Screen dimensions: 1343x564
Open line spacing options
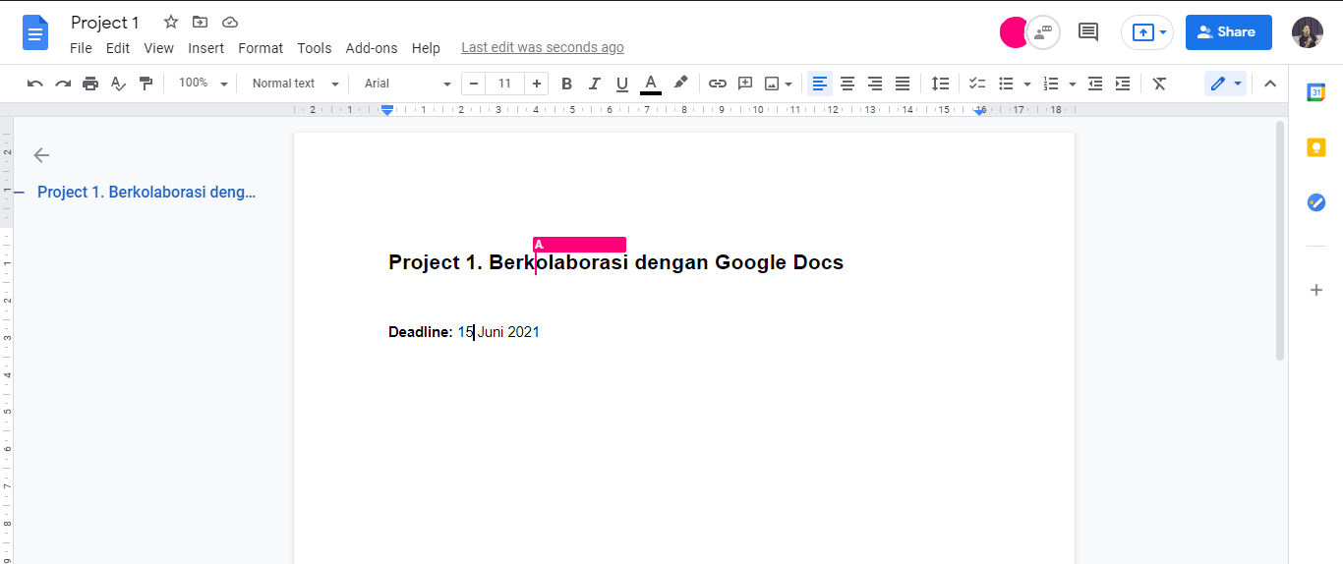[x=941, y=84]
